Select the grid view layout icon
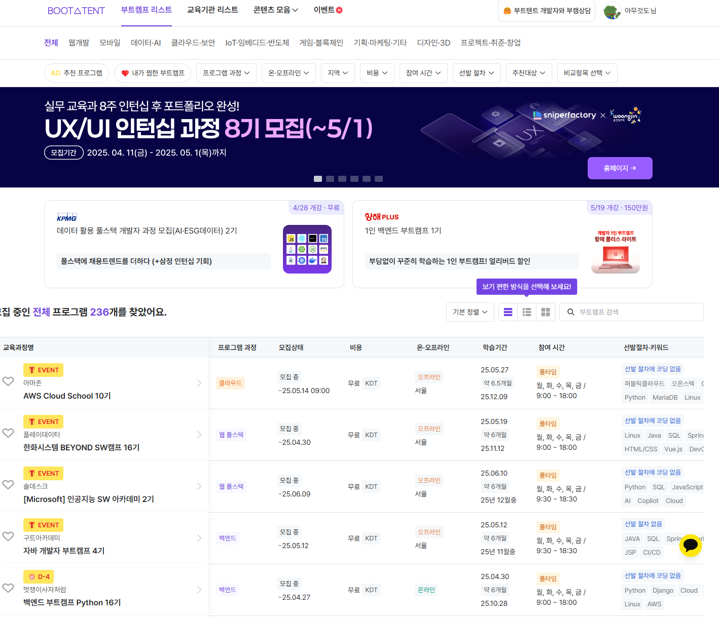Image resolution: width=719 pixels, height=618 pixels. pos(546,312)
